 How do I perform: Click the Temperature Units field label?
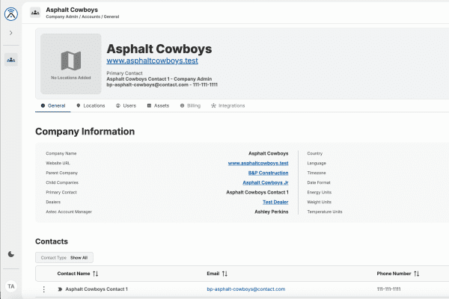325,212
